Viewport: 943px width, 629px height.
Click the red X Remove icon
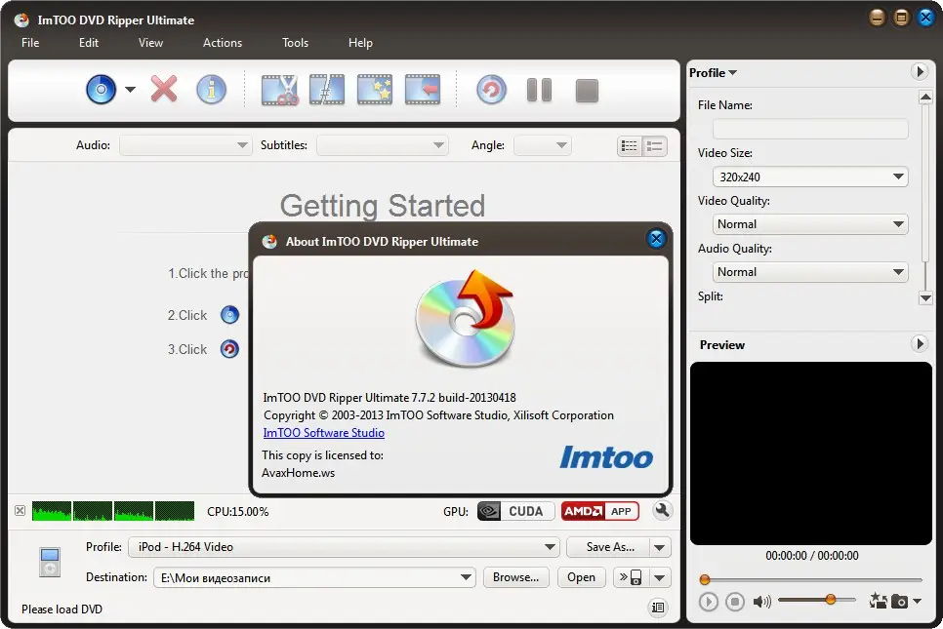[x=164, y=90]
